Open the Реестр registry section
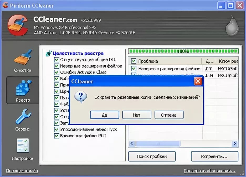Viewport: 246px width, 177px height. (x=23, y=91)
